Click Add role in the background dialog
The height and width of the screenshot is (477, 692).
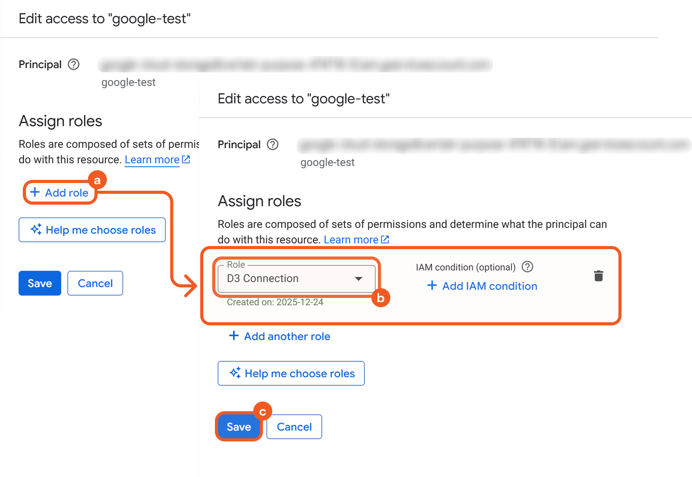pos(60,193)
